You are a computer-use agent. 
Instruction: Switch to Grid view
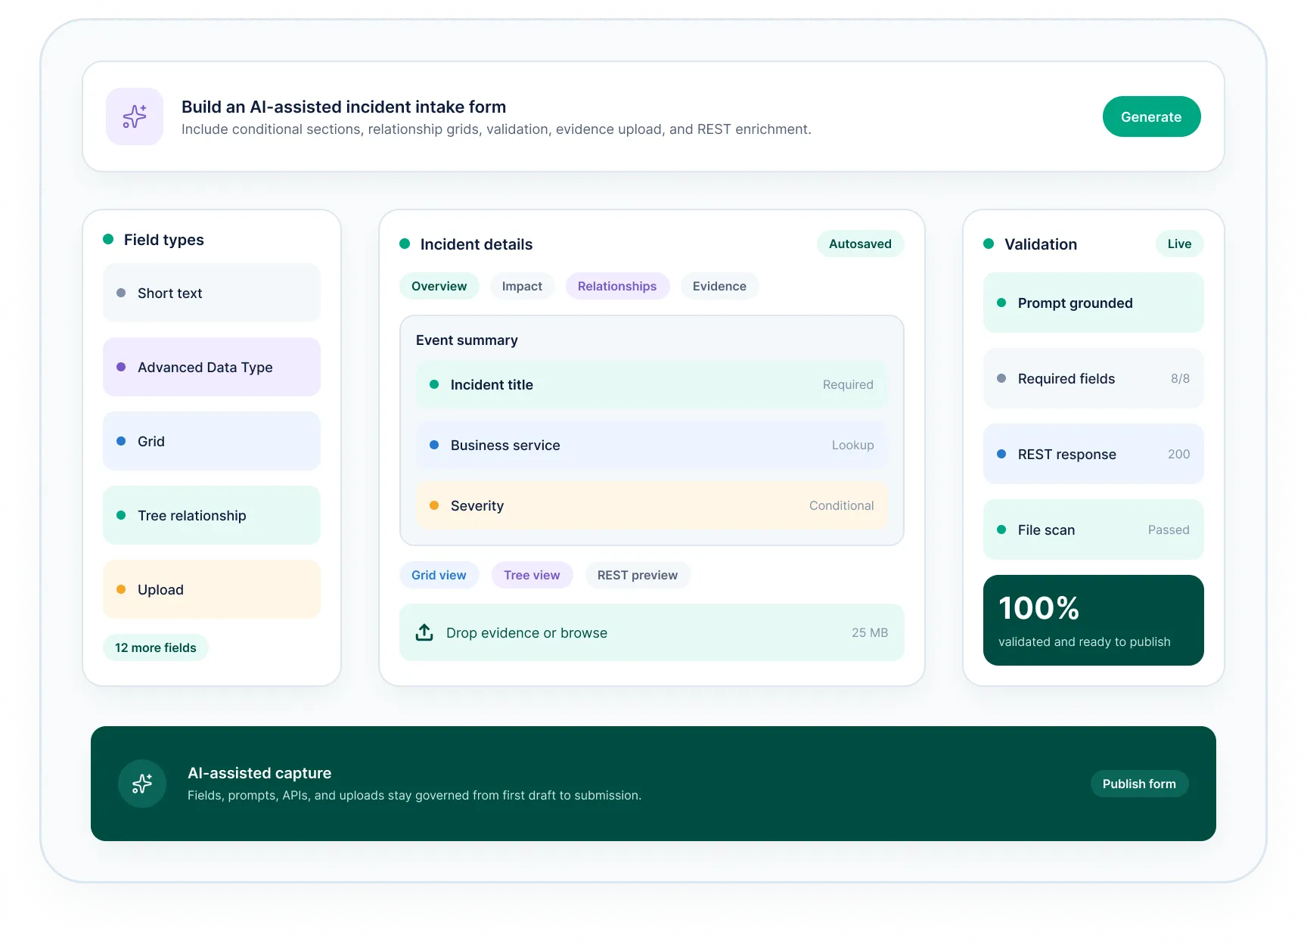point(439,575)
